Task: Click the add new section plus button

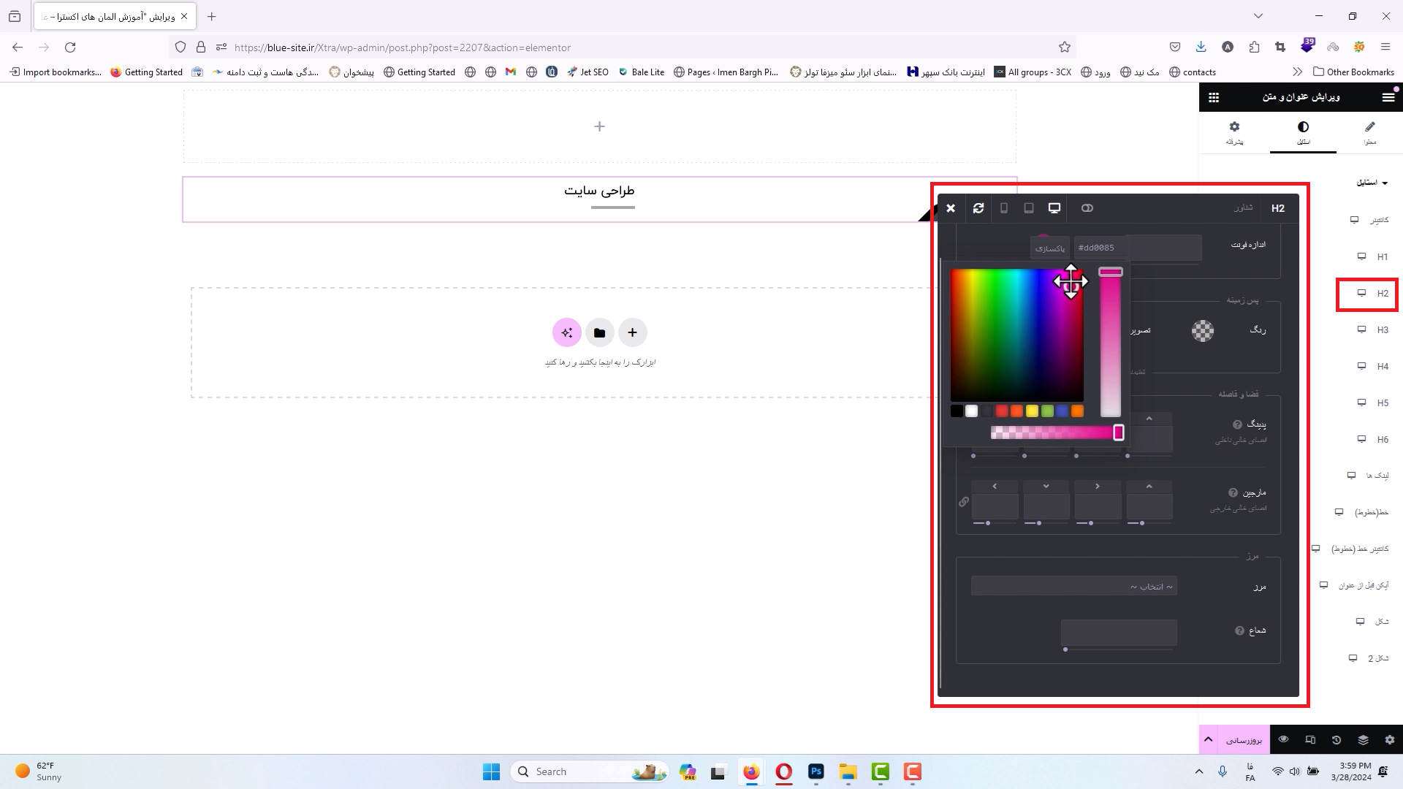Action: point(633,333)
